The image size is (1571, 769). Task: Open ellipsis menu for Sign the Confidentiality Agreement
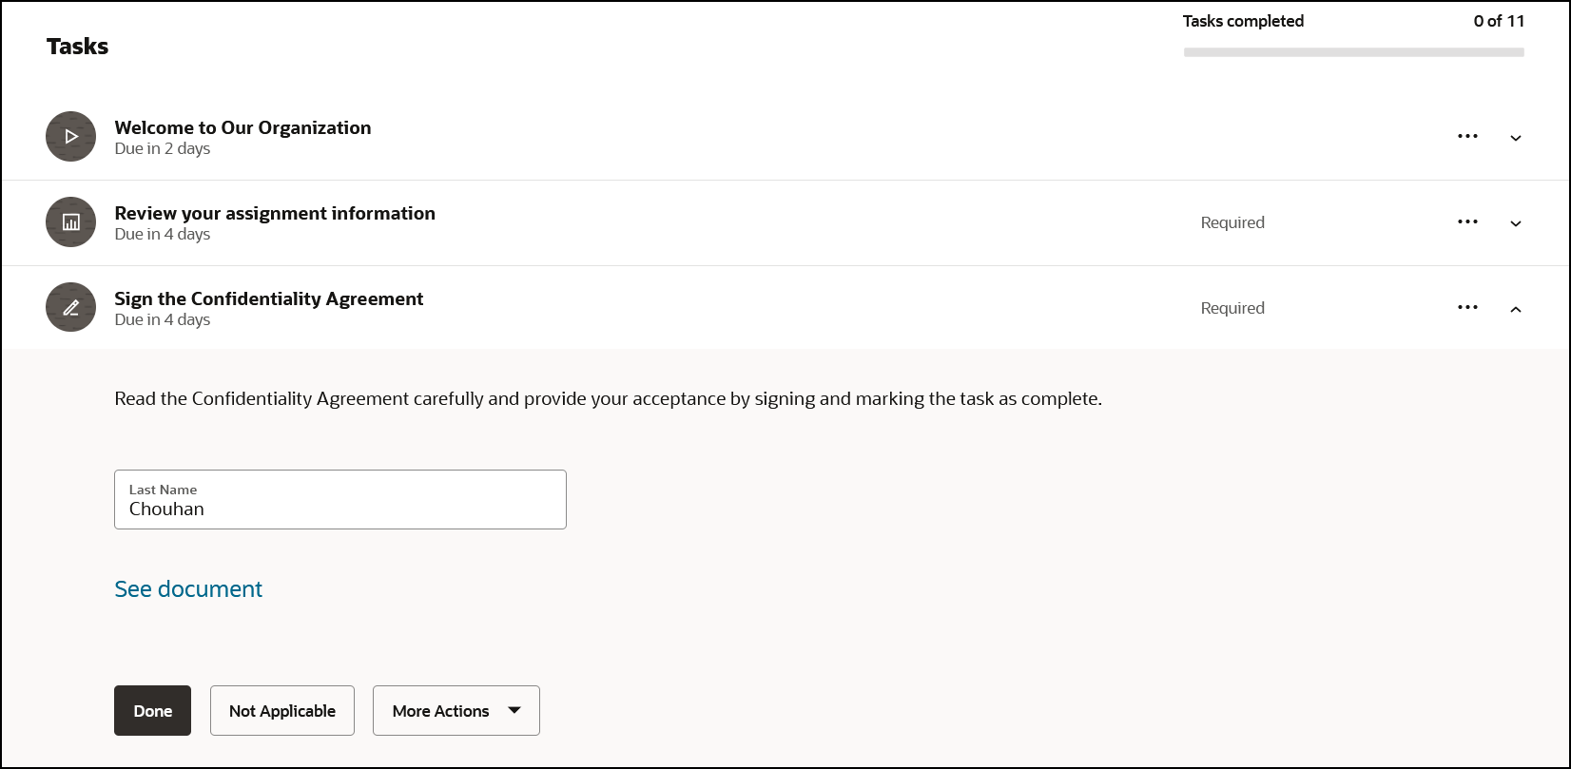[1467, 308]
